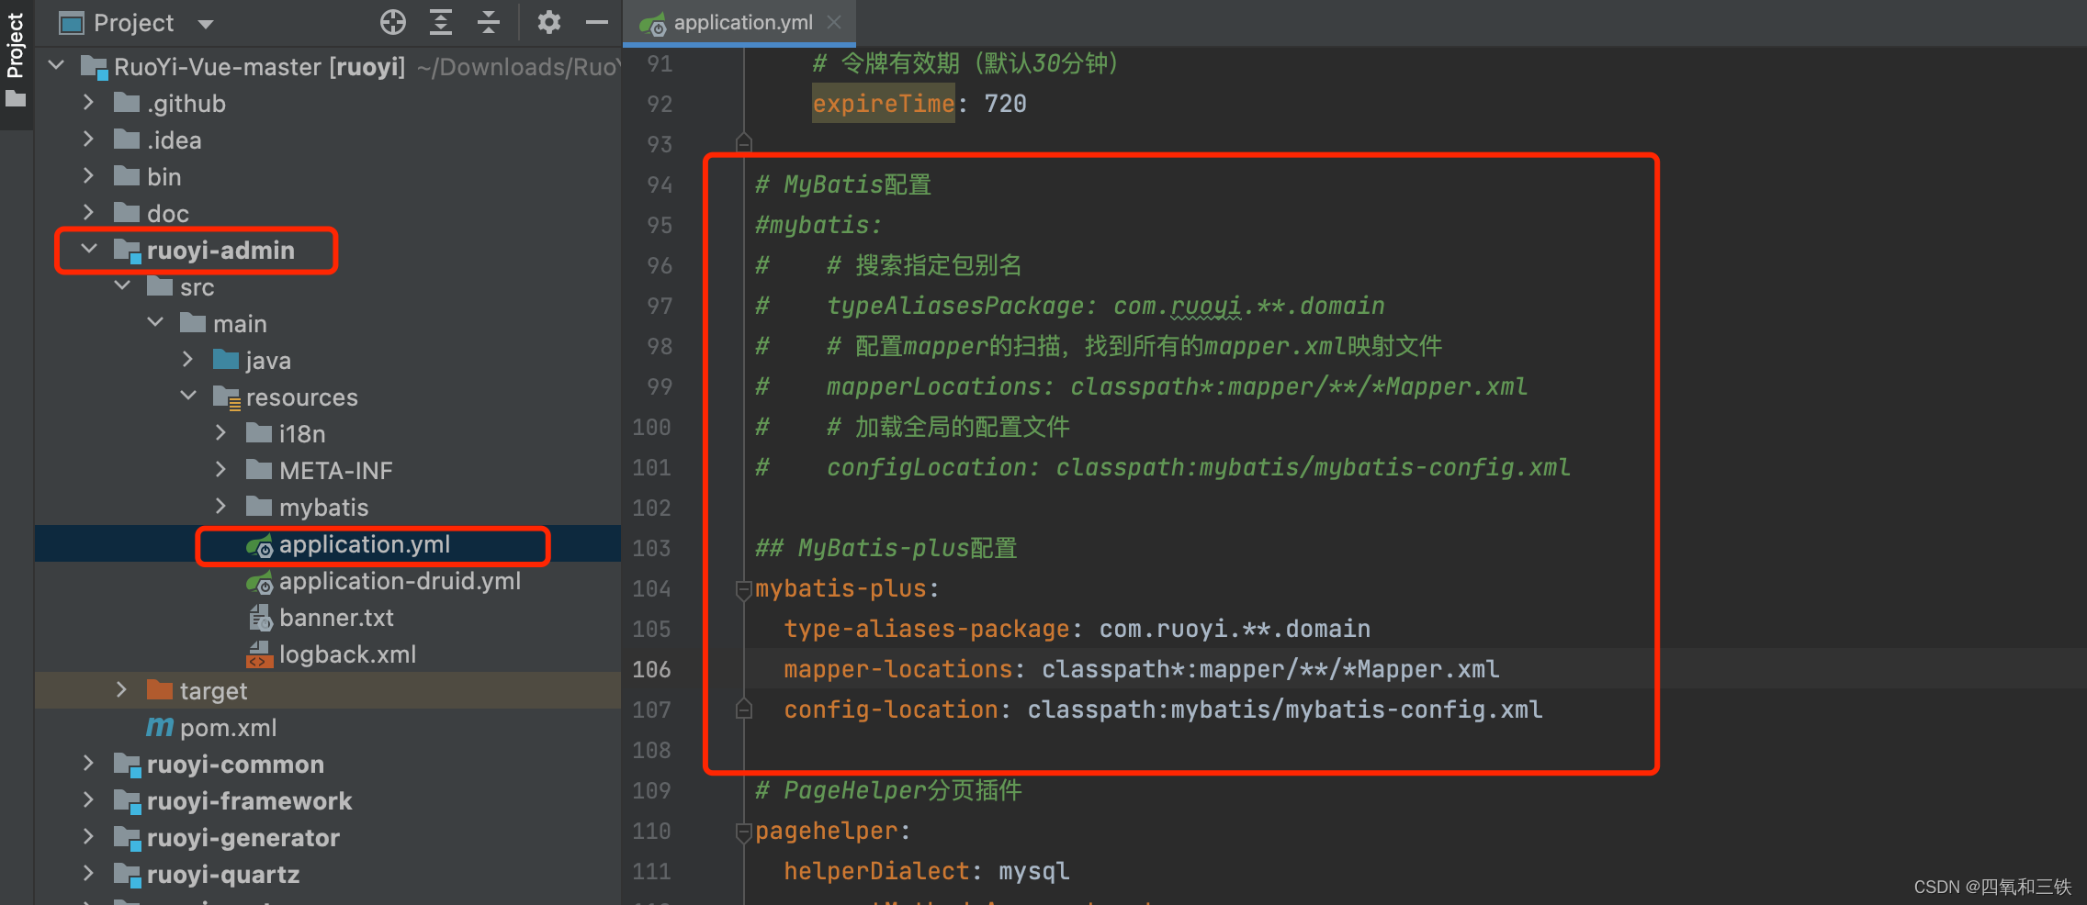Click the resources folder icon

227,397
